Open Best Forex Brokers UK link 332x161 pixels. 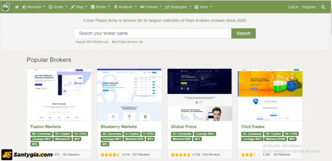tap(127, 42)
